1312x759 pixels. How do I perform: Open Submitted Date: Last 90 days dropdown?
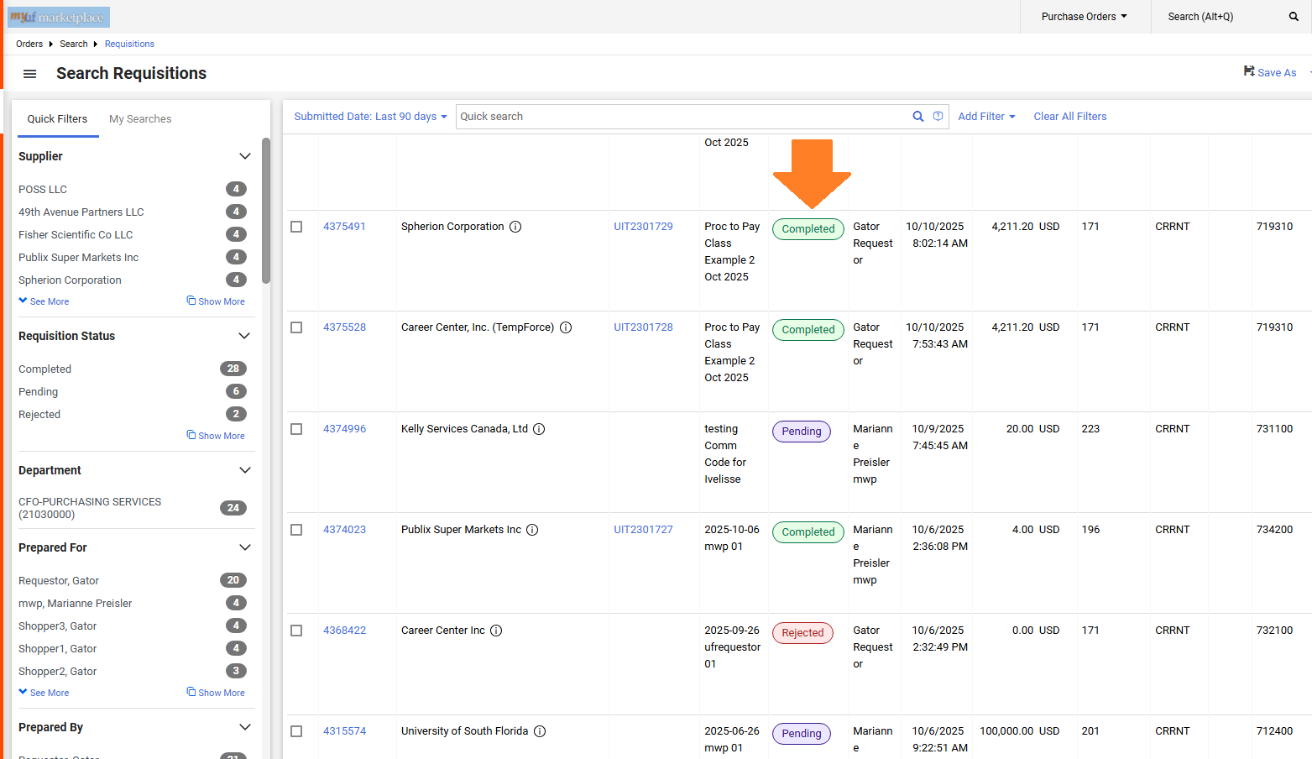coord(370,117)
